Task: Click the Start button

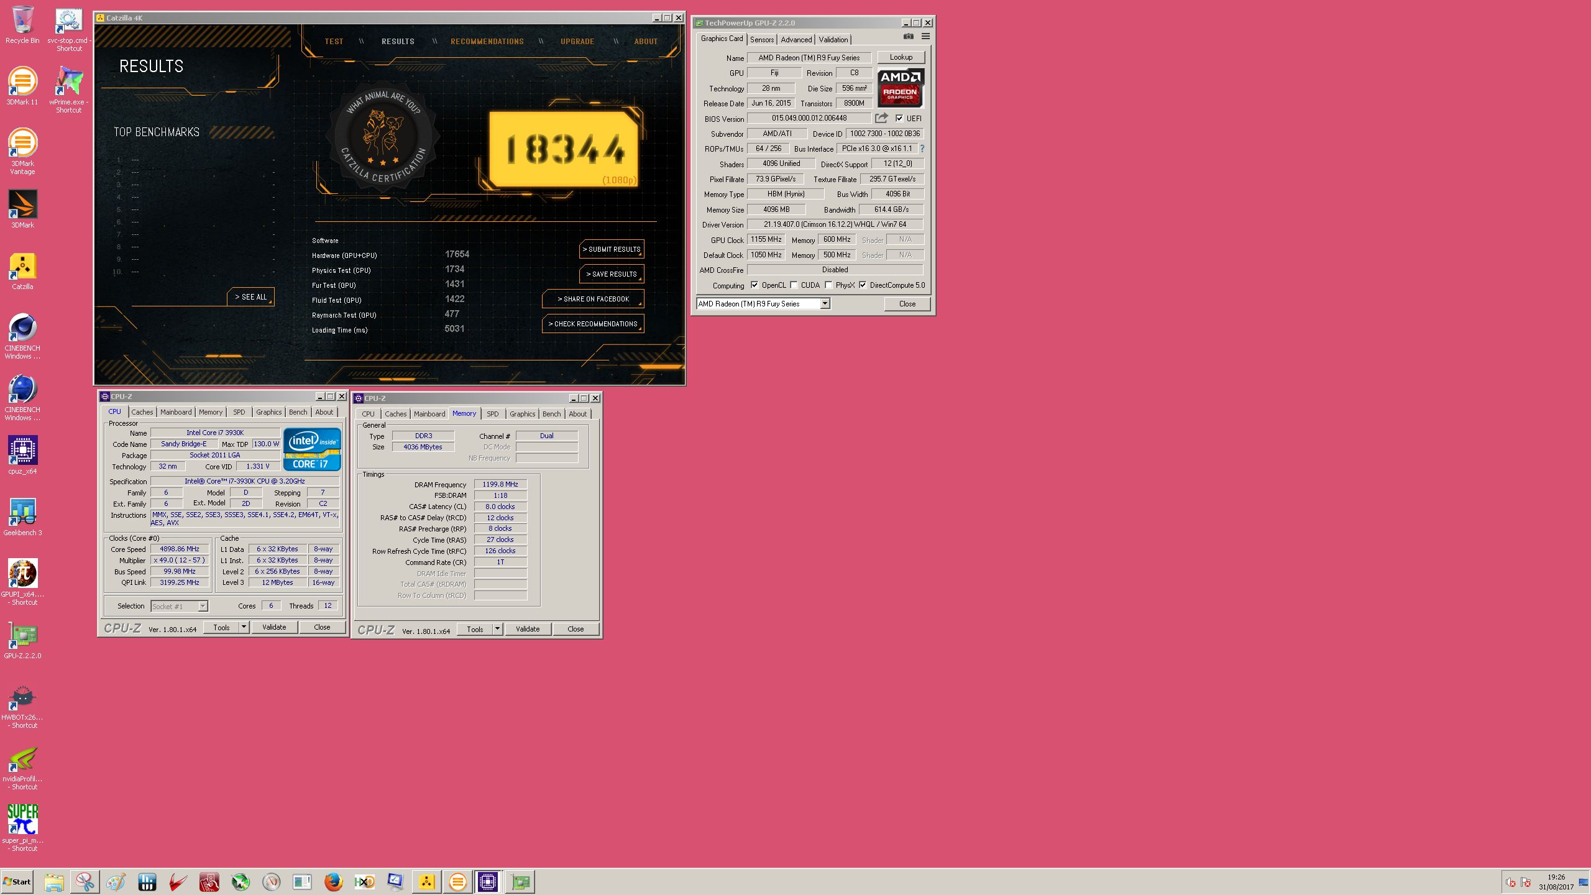Action: coord(17,881)
